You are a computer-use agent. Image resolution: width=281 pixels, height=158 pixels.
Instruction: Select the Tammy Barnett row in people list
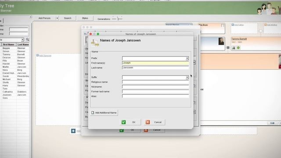pos(14,54)
